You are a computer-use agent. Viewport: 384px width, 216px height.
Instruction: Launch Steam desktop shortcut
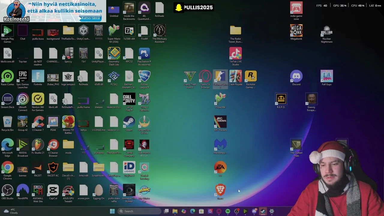coord(129,124)
